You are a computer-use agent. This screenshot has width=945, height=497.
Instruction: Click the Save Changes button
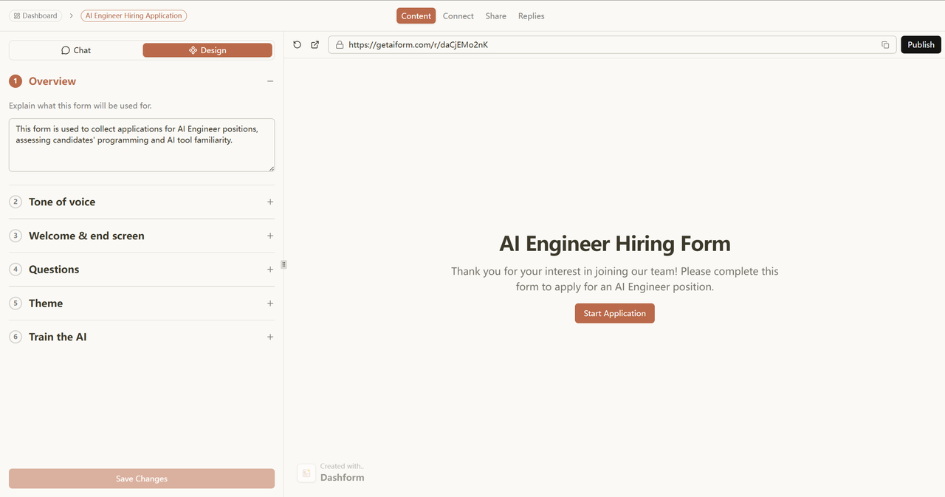pos(142,479)
